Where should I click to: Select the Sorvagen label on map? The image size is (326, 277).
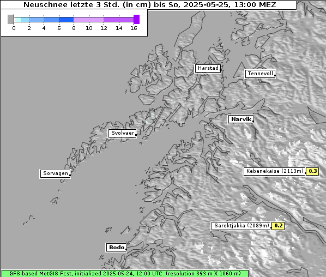55,173
